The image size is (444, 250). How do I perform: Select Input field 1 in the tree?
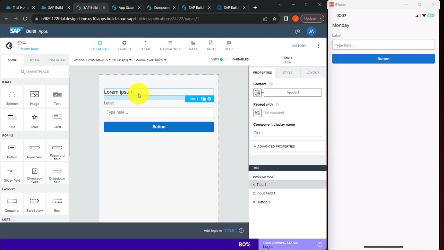click(266, 193)
